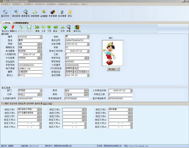189x148 pixels.
Task: Expand the 性别 dropdown
Action: 88,37
